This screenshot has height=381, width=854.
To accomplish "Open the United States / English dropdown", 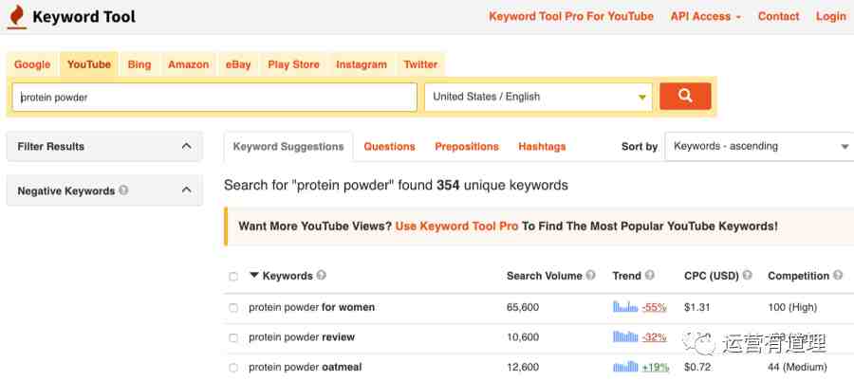I will tap(538, 97).
